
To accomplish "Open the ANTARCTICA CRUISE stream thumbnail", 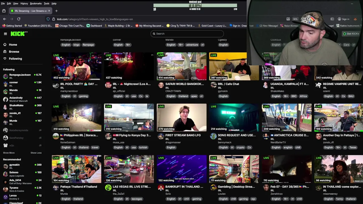I will 287,118.
